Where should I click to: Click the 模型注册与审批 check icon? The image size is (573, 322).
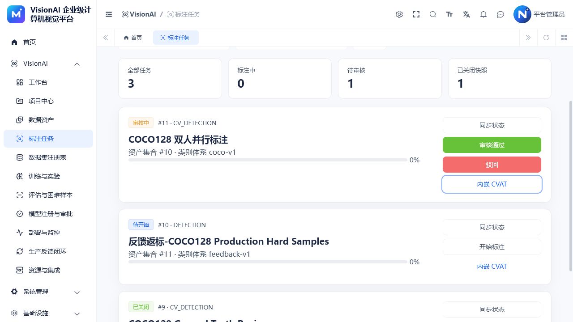pos(20,214)
